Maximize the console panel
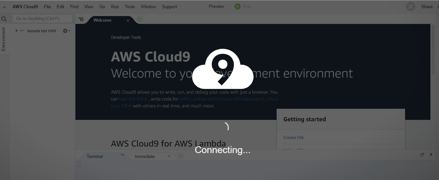Viewport: 439px width, 180px height. coord(422,155)
